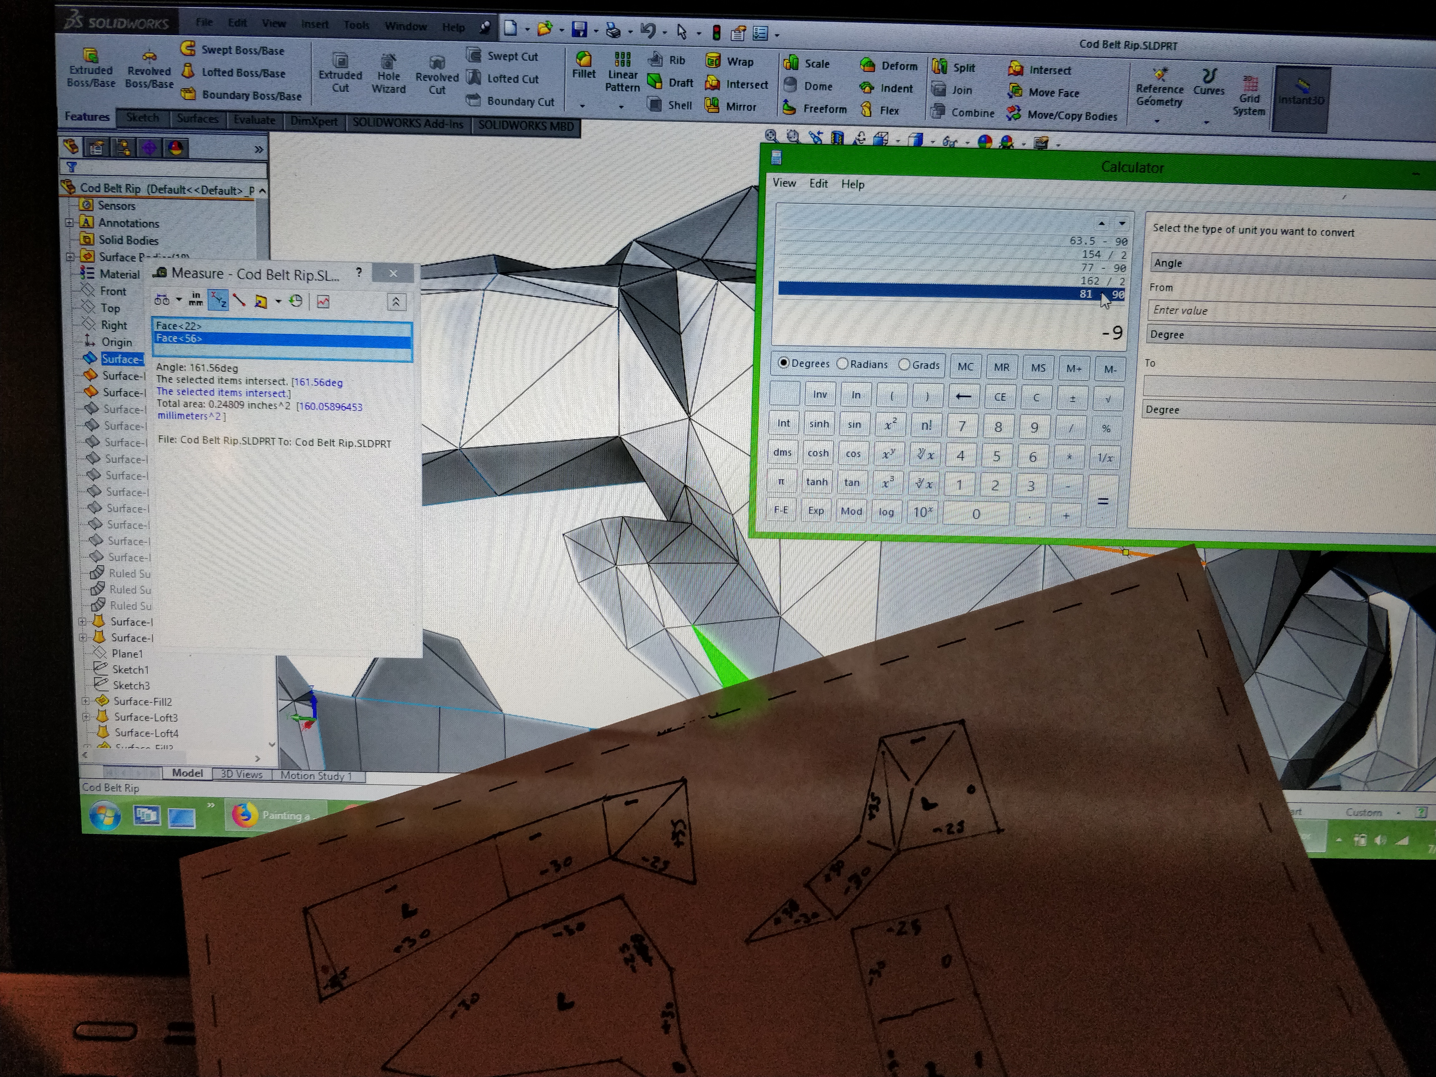Screen dimensions: 1436x1077
Task: Open the Linear Pattern tool
Action: point(622,71)
